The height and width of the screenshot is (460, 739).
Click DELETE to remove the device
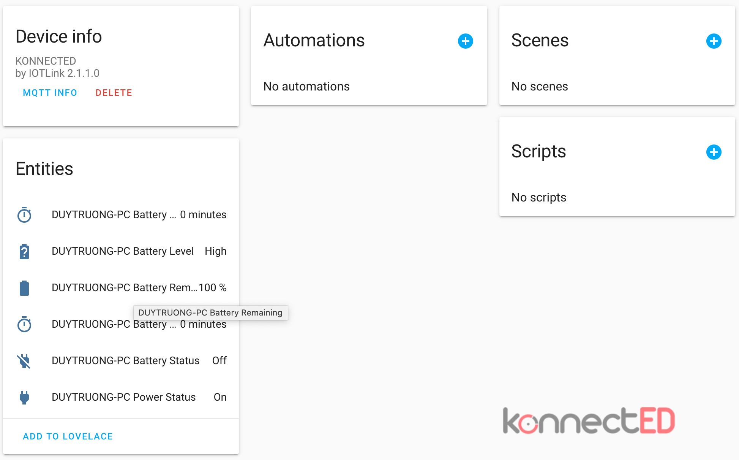coord(114,92)
